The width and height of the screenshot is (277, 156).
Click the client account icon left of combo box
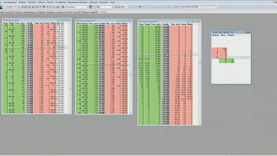click(x=63, y=7)
